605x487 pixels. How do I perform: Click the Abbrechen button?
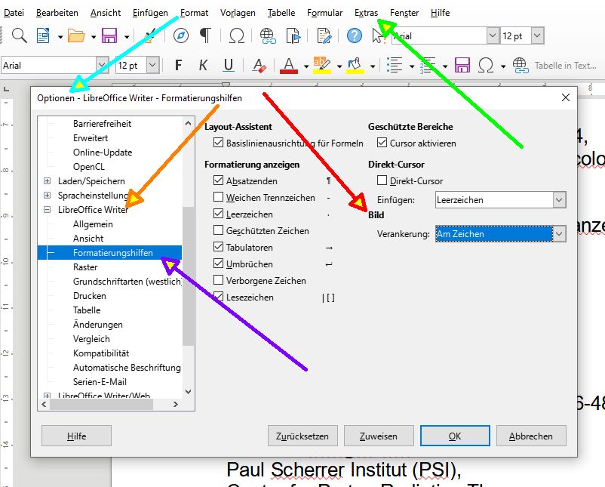point(531,436)
